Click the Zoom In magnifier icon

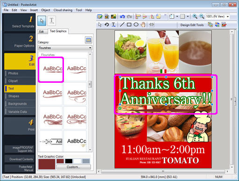point(195,16)
